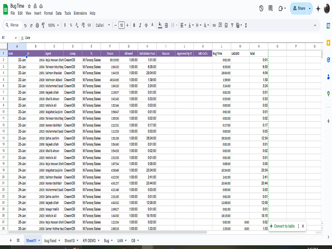Open text rotation dropdown
The image size is (332, 249).
(x=206, y=26)
